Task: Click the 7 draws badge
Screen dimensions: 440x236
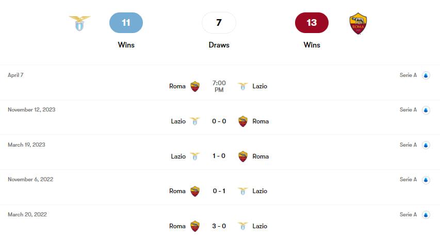Action: [219, 23]
